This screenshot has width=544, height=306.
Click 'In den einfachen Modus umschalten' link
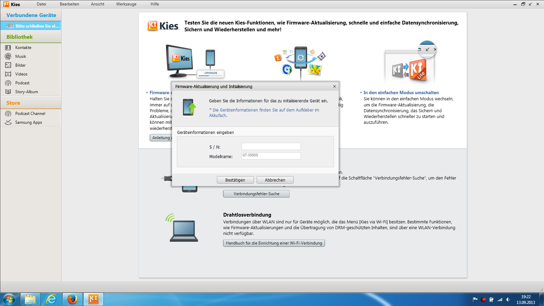(x=401, y=92)
